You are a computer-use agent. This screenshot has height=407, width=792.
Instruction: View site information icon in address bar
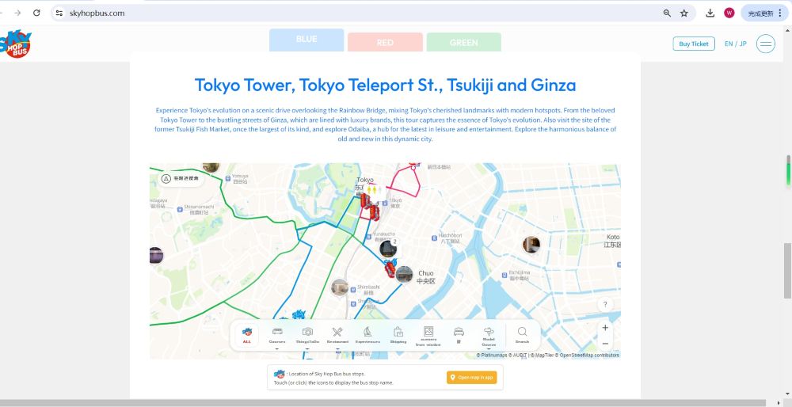pyautogui.click(x=59, y=13)
